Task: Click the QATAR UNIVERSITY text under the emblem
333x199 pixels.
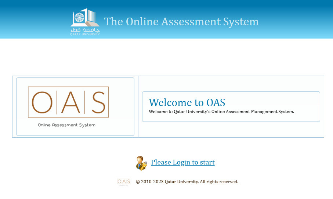Action: [x=85, y=34]
